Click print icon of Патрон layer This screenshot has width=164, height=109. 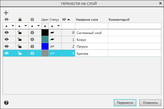coord(32,46)
